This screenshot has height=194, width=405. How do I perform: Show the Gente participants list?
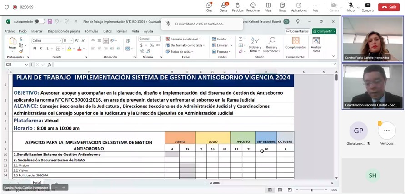224,7
